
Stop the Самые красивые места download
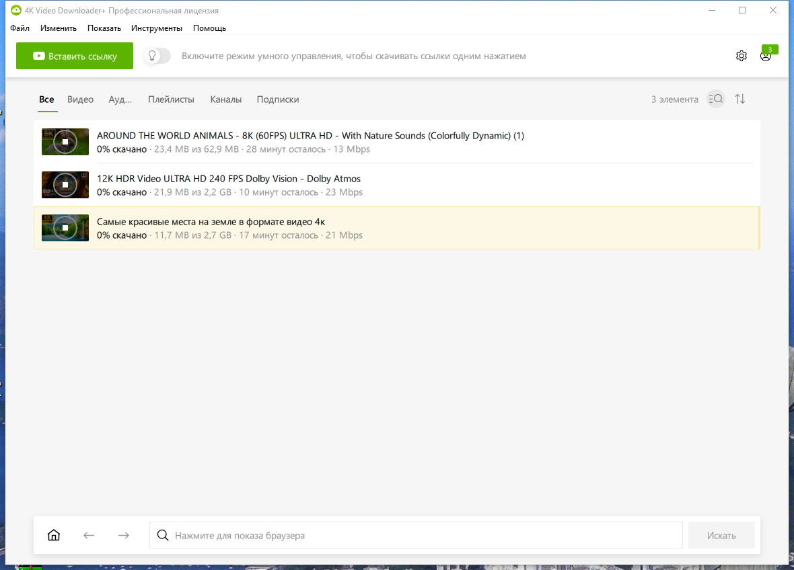click(65, 228)
